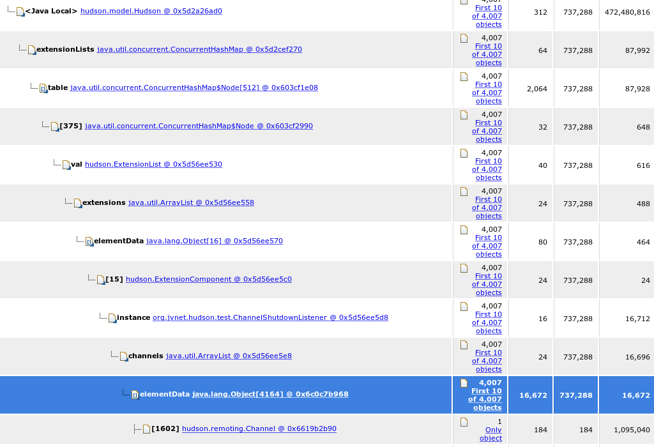
Task: Click the table array icon
Action: tap(43, 88)
